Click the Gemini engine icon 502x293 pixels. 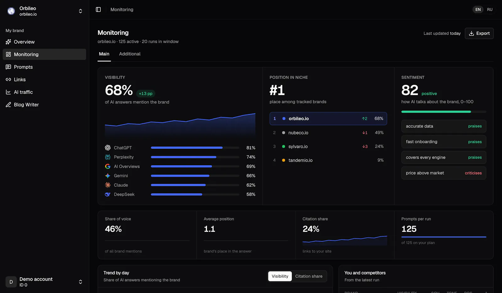(x=108, y=176)
